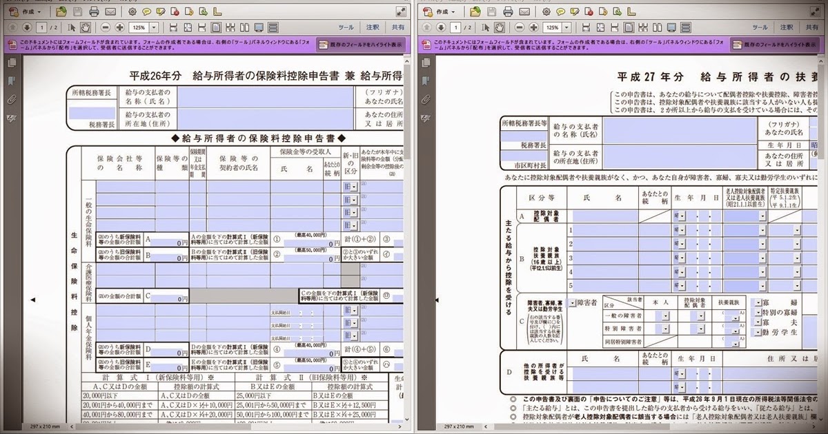The width and height of the screenshot is (828, 434).
Task: Click the save icon in the left window
Action: [77, 12]
